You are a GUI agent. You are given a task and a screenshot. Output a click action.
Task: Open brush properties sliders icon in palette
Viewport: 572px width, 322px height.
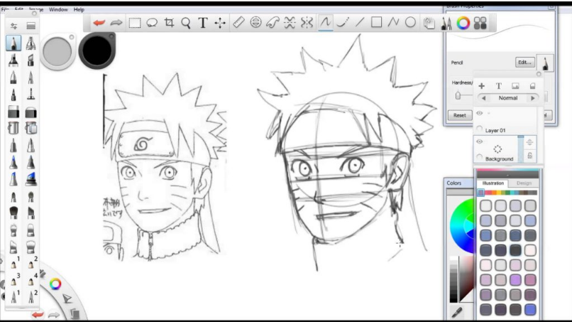coord(13,26)
